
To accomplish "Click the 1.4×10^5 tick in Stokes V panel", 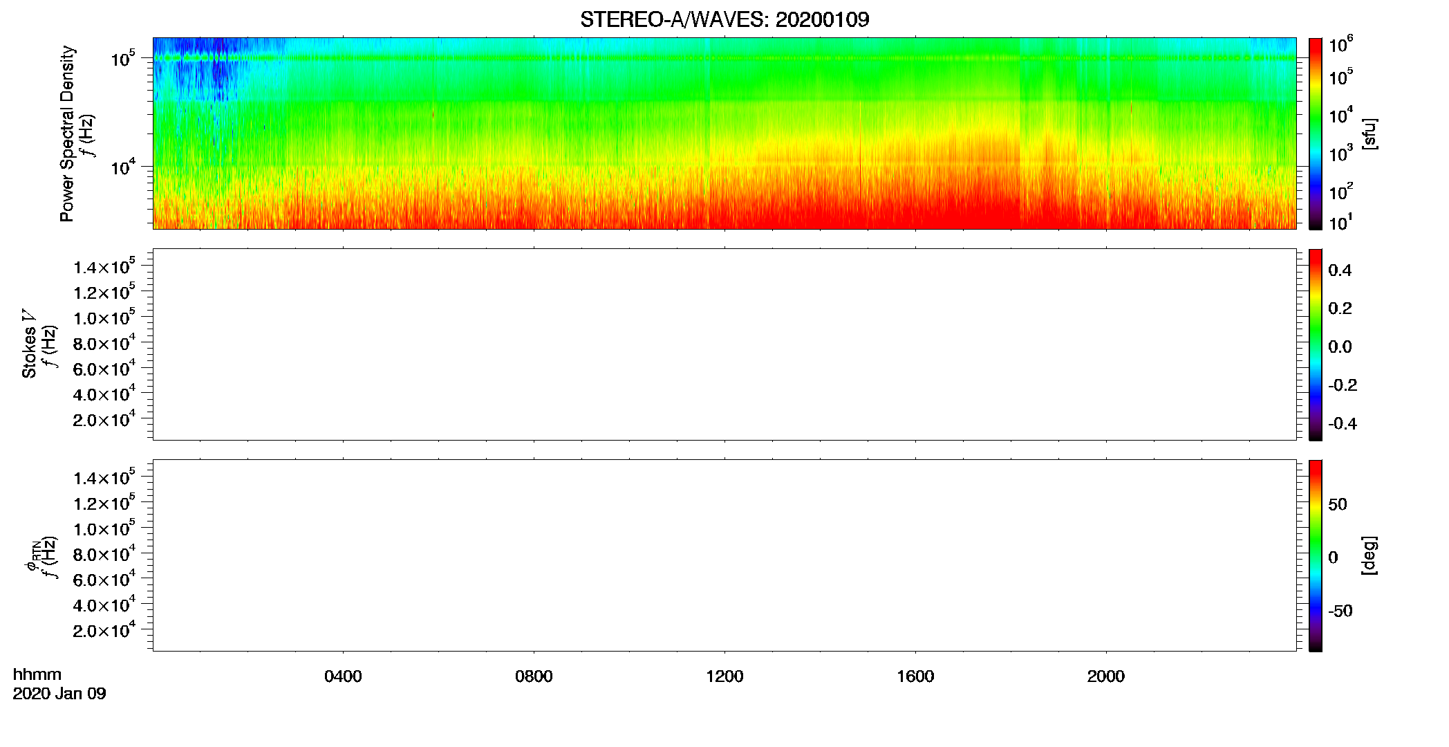I will pos(104,266).
